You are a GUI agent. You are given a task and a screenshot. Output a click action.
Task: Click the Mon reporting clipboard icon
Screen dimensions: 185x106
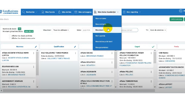tap(124, 12)
